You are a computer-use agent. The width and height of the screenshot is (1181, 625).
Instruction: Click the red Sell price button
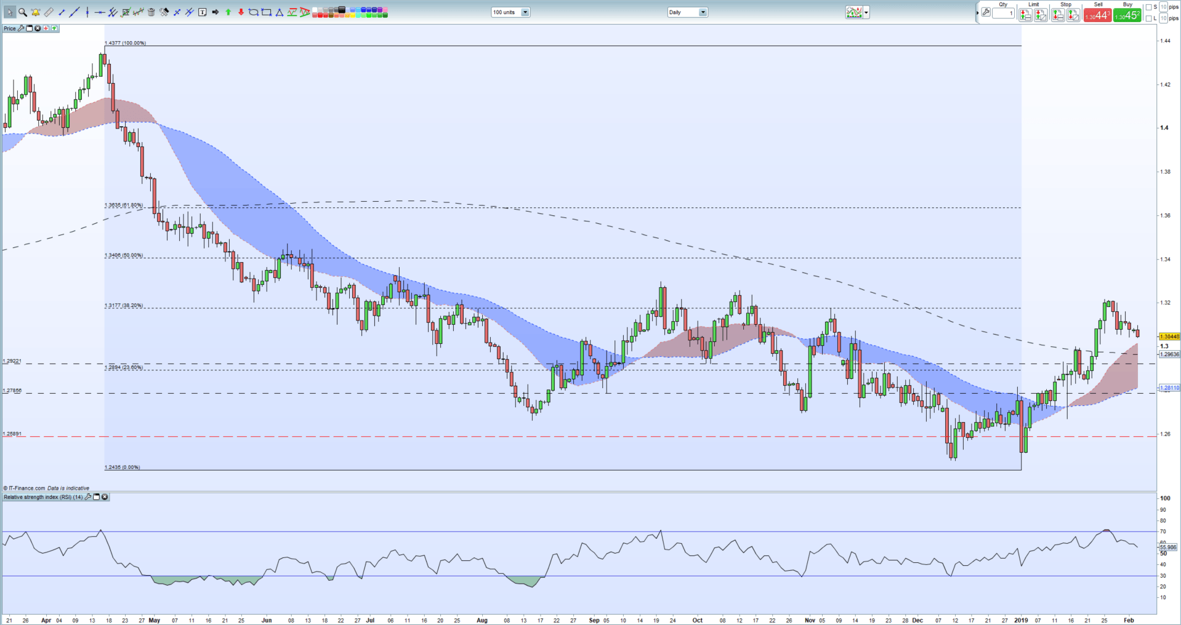pos(1097,15)
